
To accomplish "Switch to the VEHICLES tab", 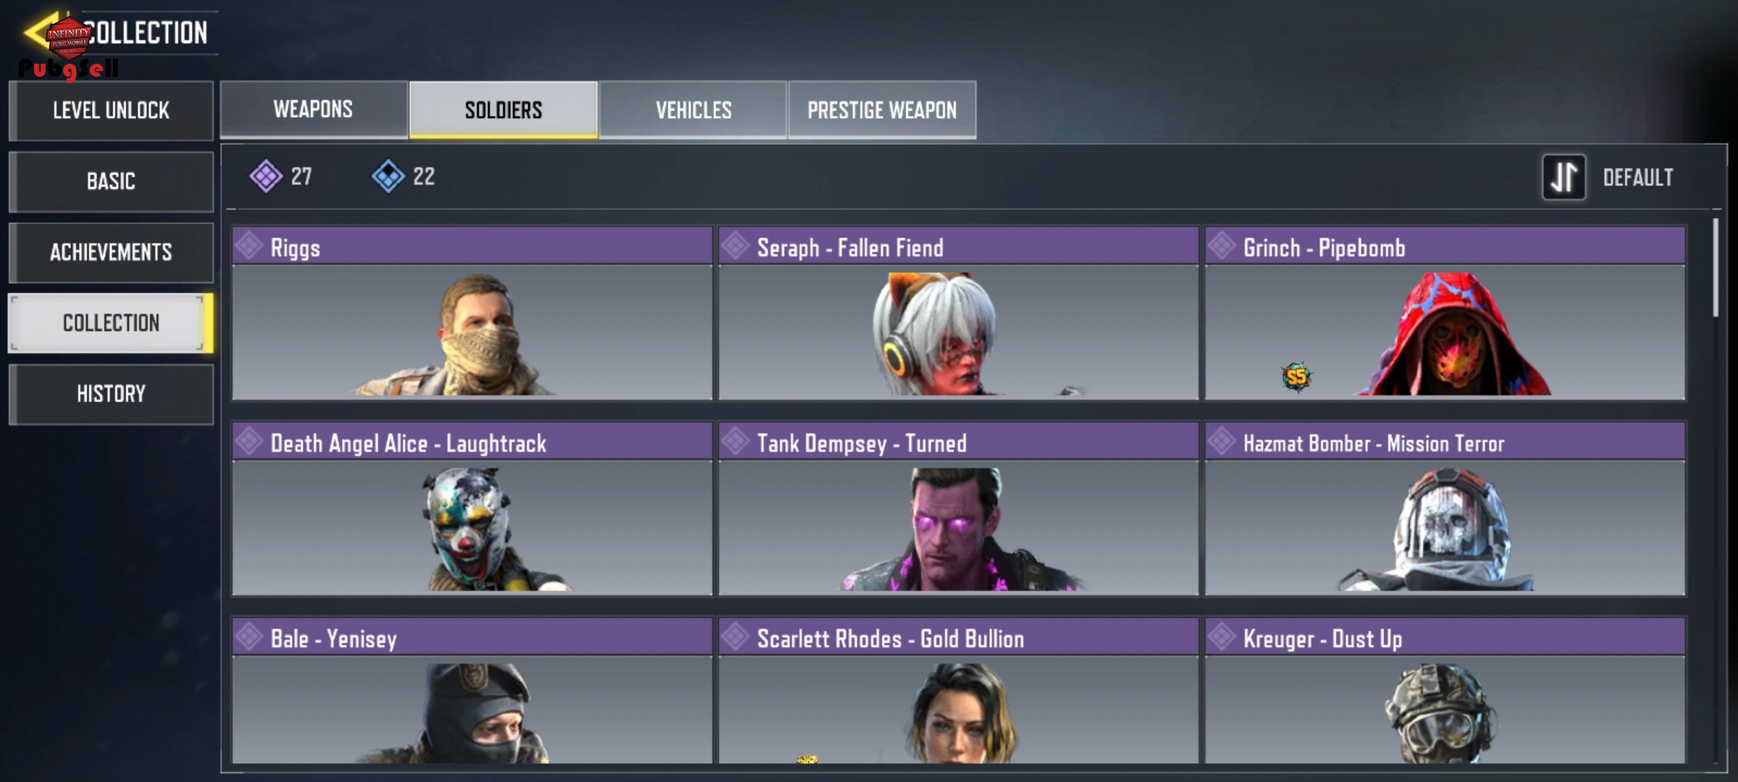I will pyautogui.click(x=693, y=109).
